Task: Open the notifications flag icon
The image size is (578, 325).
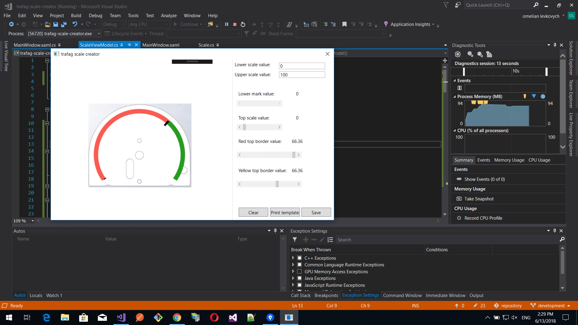Action: (x=446, y=5)
